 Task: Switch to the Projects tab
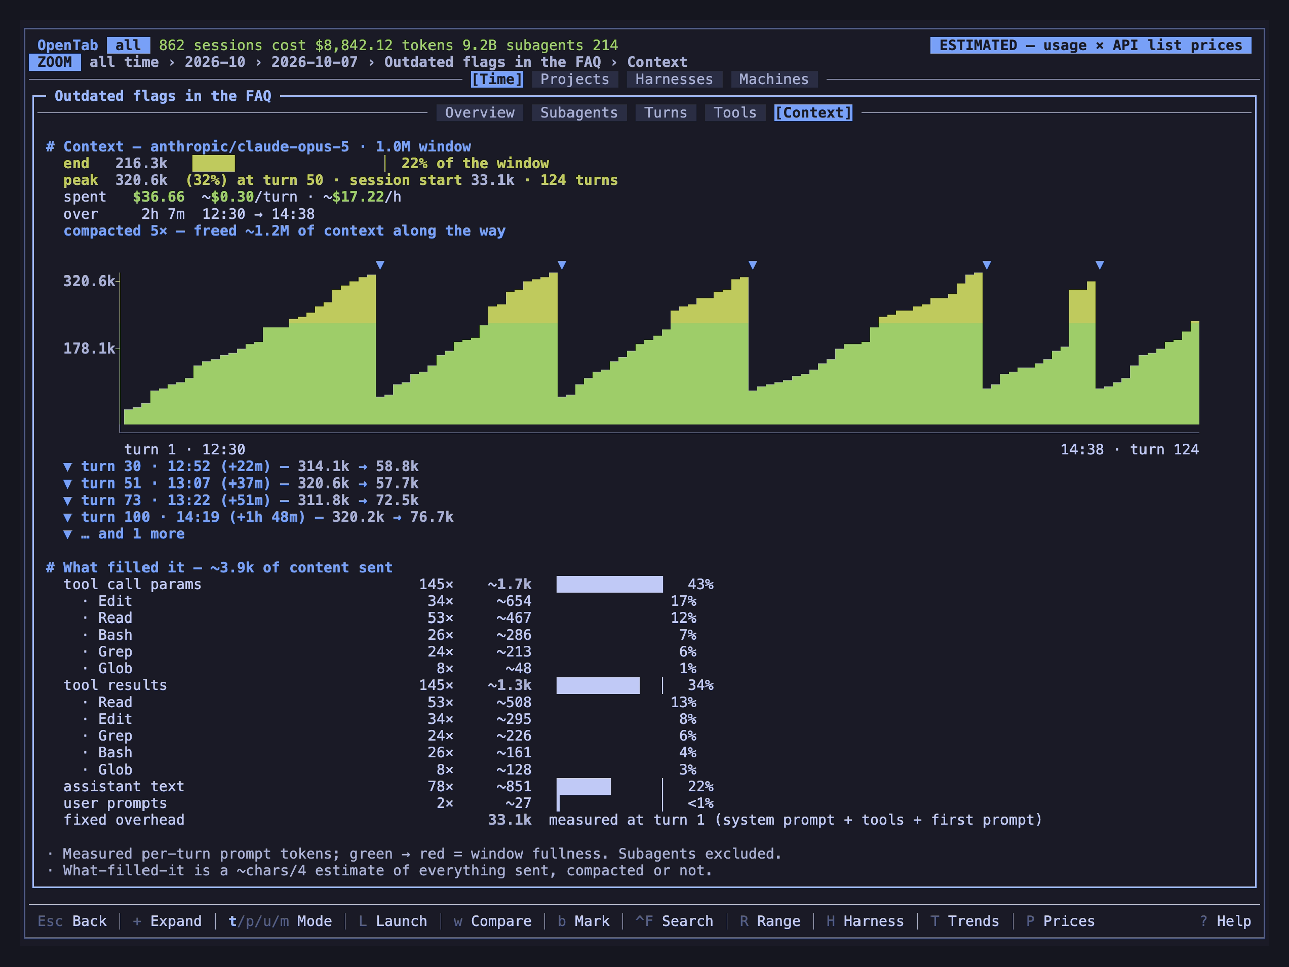coord(575,79)
